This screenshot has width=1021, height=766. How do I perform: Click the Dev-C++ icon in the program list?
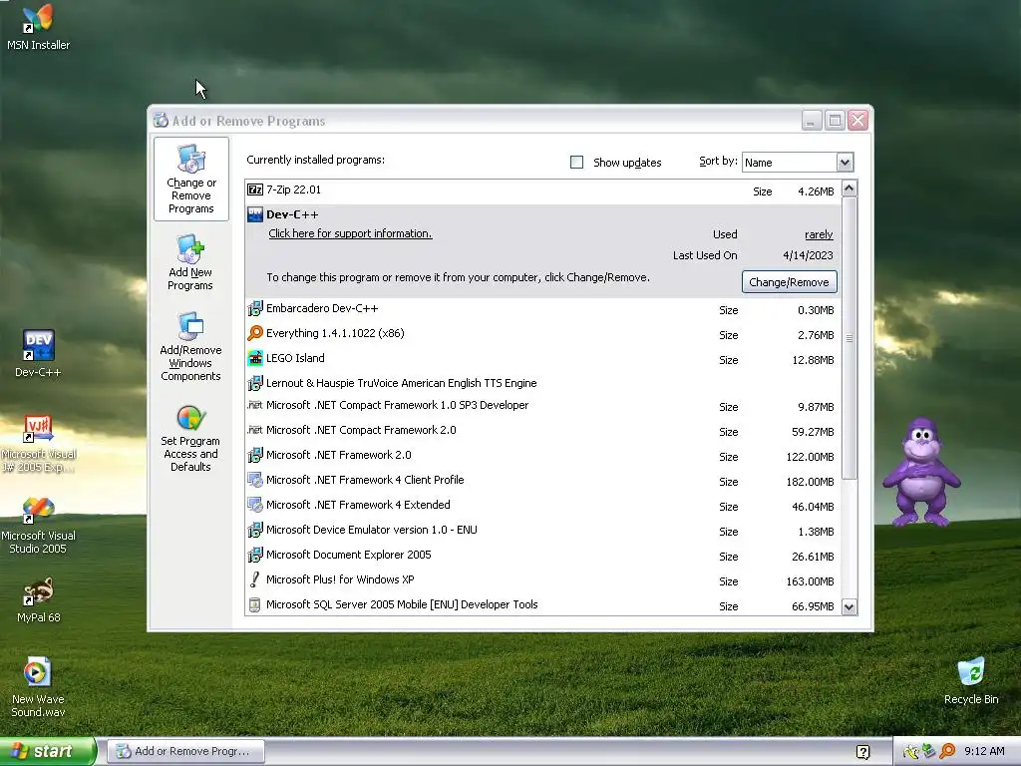click(x=255, y=214)
